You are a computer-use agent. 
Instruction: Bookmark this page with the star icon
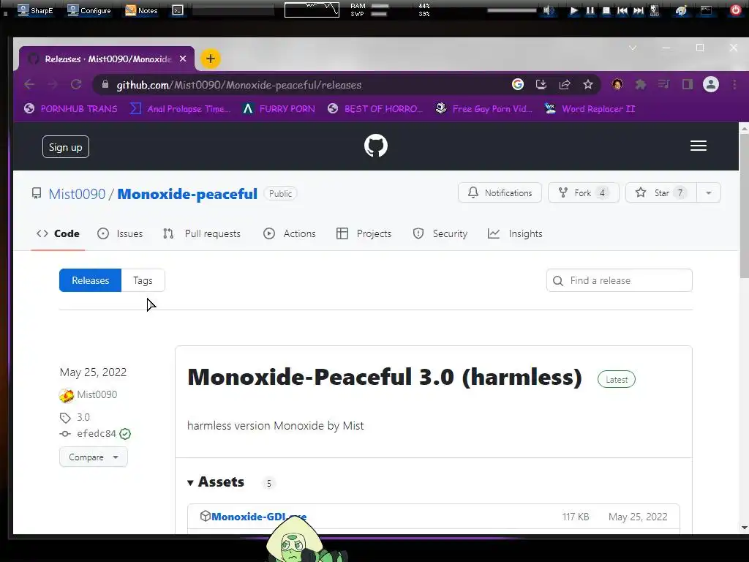click(587, 85)
